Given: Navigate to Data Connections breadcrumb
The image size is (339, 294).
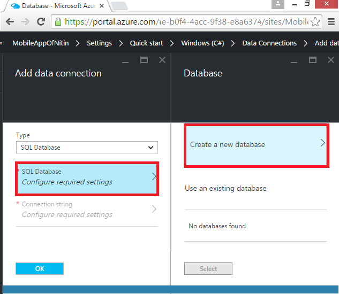Looking at the screenshot, I should click(269, 43).
